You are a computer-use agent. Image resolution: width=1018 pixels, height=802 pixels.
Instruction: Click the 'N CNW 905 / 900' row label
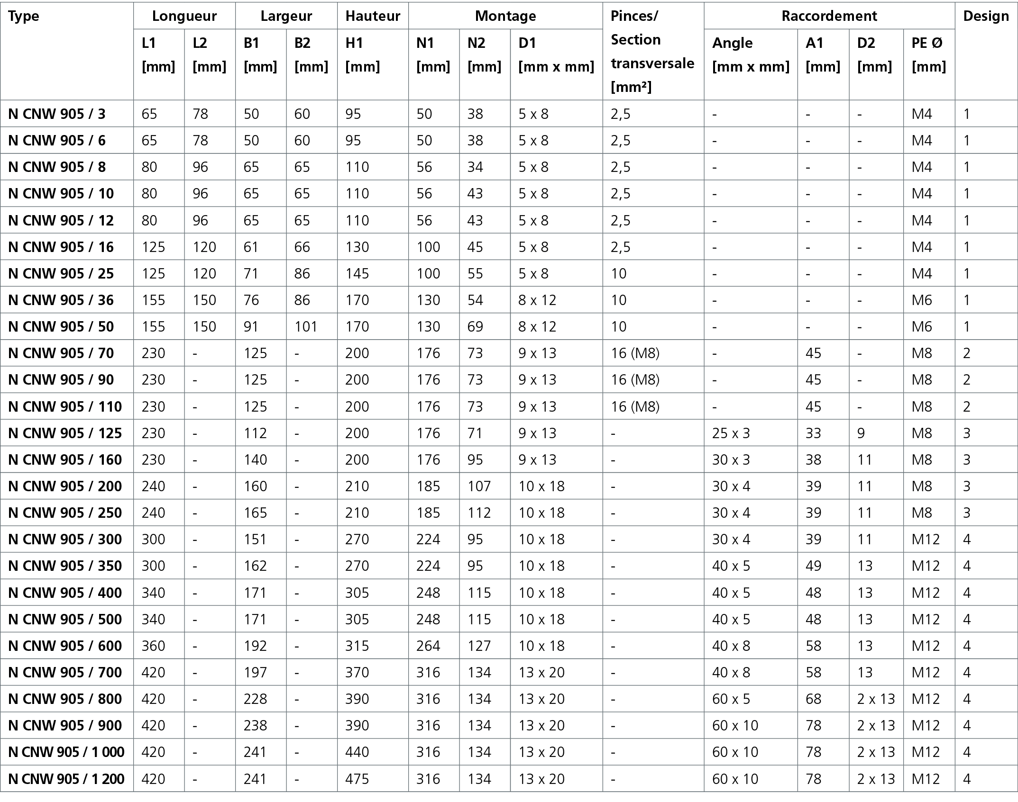(x=65, y=725)
